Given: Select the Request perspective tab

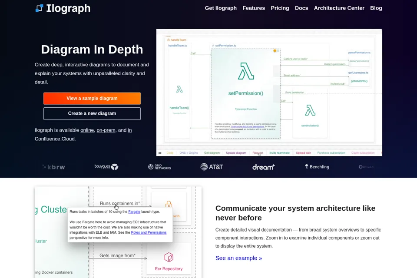Looking at the screenshot, I should [x=258, y=153].
